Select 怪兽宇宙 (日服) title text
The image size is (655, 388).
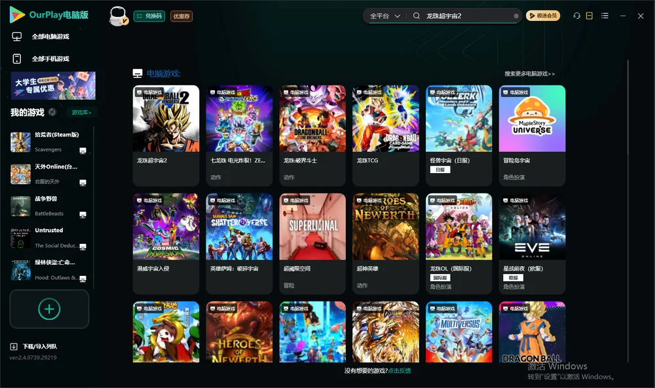pos(450,161)
